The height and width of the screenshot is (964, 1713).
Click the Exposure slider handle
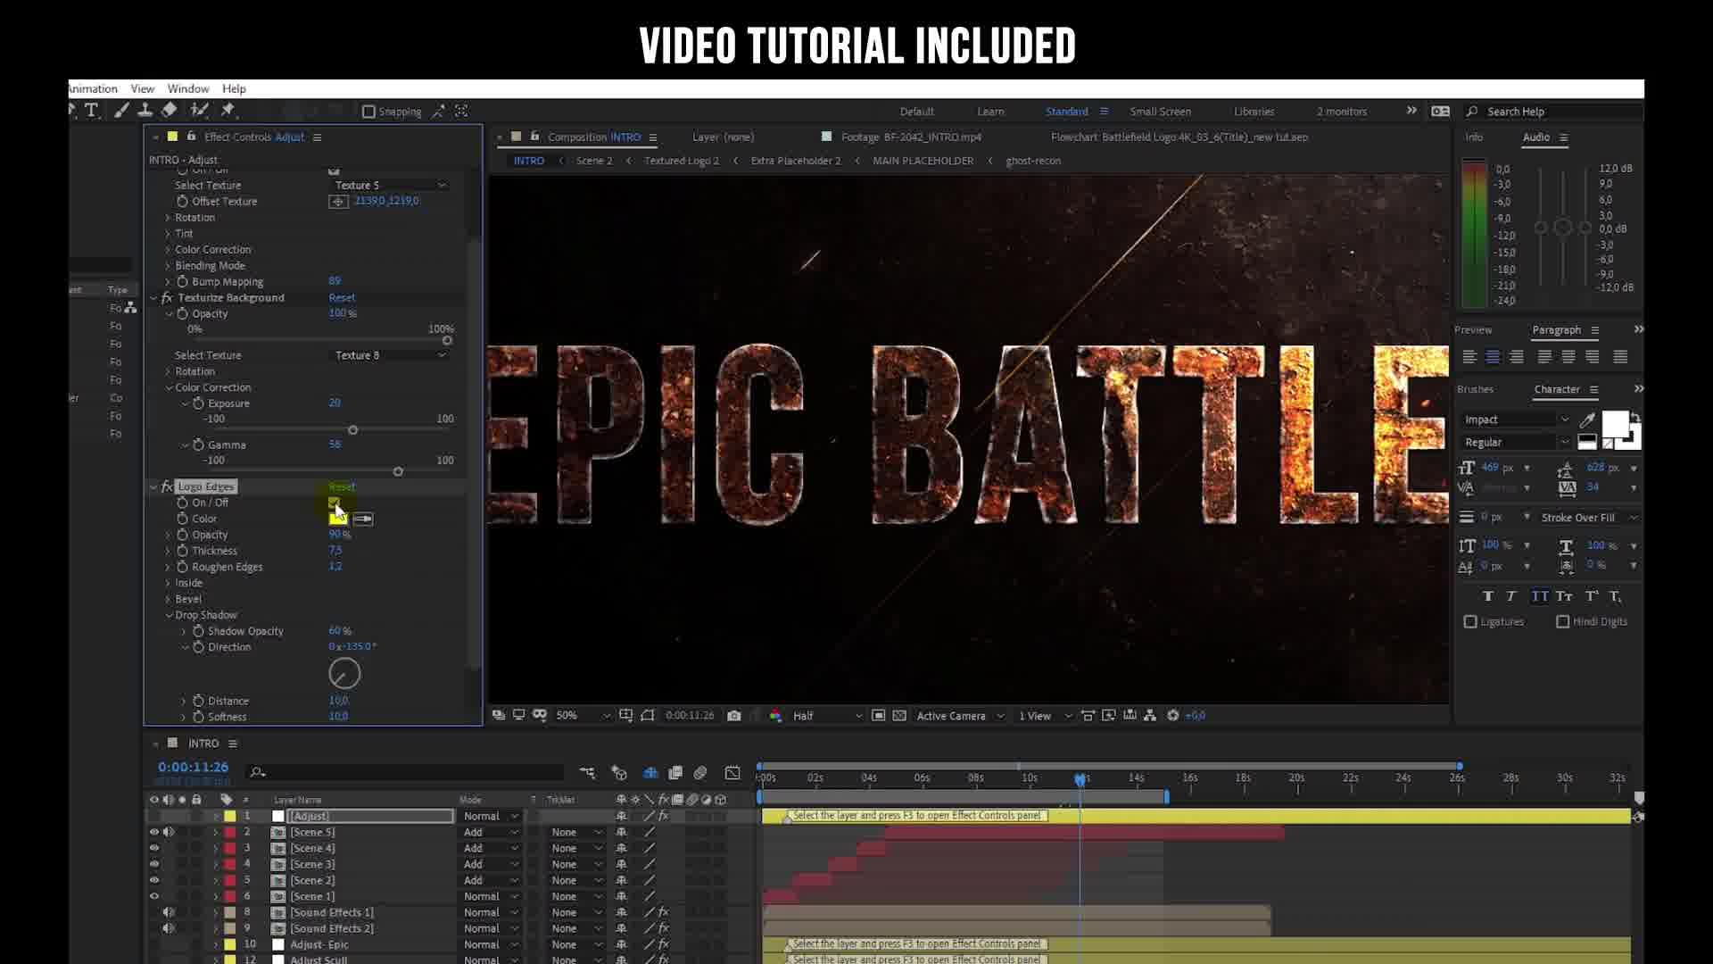click(352, 431)
